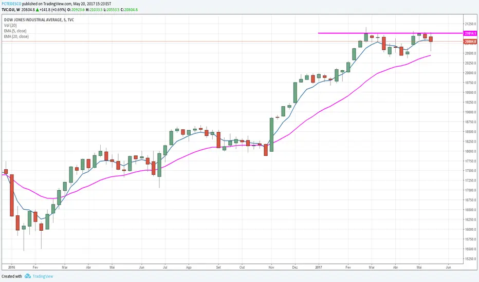Open the TradingView link in footer
479x282 pixels.
click(x=43, y=276)
